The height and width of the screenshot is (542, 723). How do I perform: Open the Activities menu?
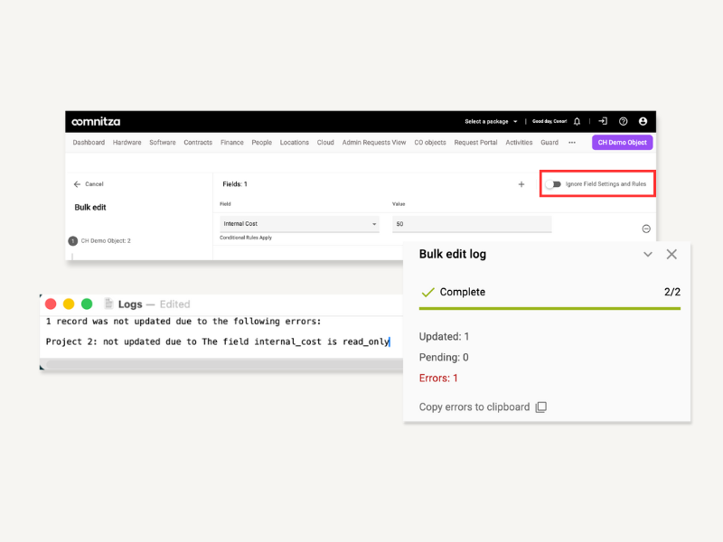tap(519, 143)
